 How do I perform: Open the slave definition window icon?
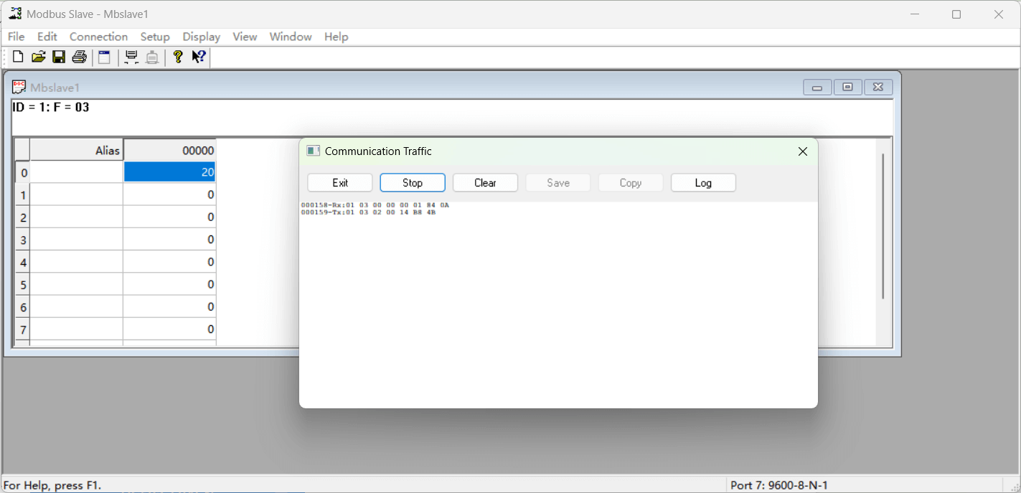pos(105,57)
